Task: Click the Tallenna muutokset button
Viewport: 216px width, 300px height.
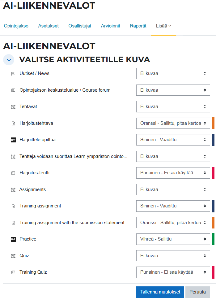Action: pyautogui.click(x=160, y=292)
